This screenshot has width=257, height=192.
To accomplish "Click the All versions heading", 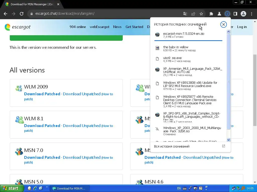I will pyautogui.click(x=27, y=70).
